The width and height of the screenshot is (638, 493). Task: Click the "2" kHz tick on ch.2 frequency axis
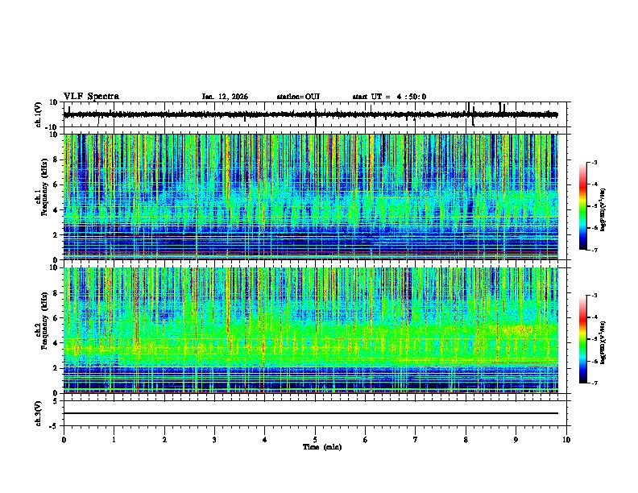56,368
